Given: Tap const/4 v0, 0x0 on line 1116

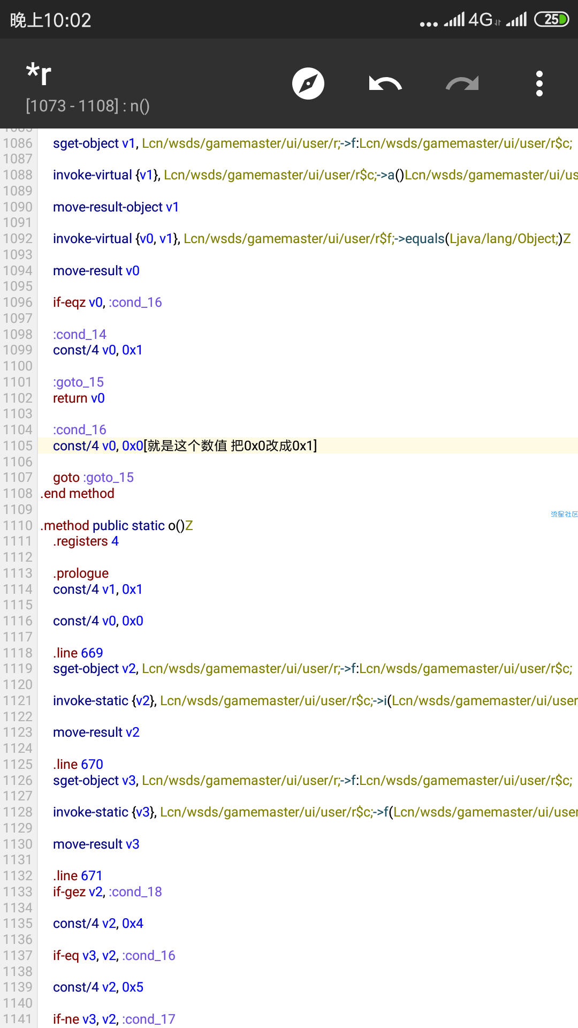Looking at the screenshot, I should pos(98,621).
